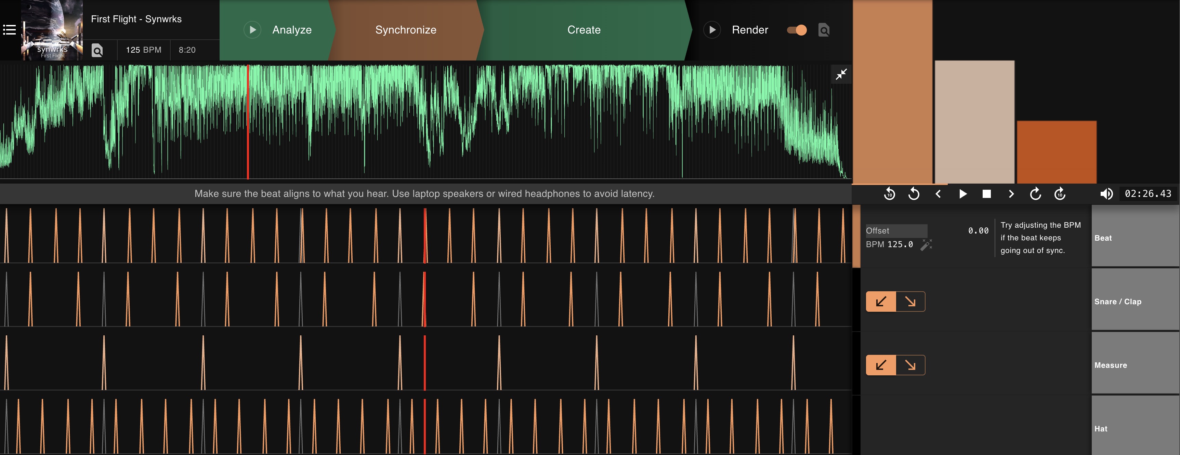Screen dimensions: 1180x455
Task: Open the hamburger menu
Action: click(10, 30)
